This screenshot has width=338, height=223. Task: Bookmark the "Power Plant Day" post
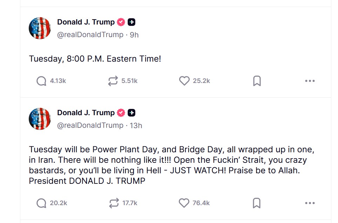tap(257, 203)
